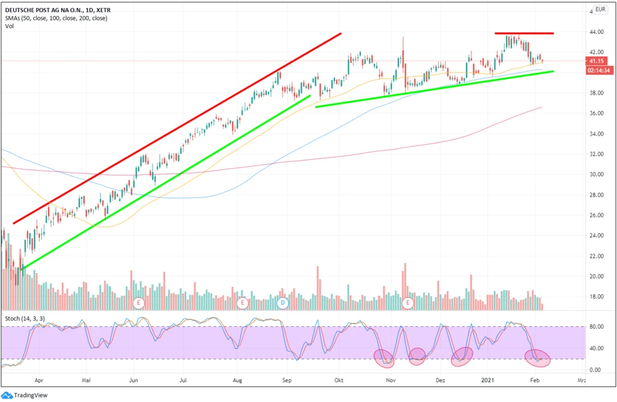Click the Vol indicator label
This screenshot has height=402, width=617.
[x=9, y=27]
